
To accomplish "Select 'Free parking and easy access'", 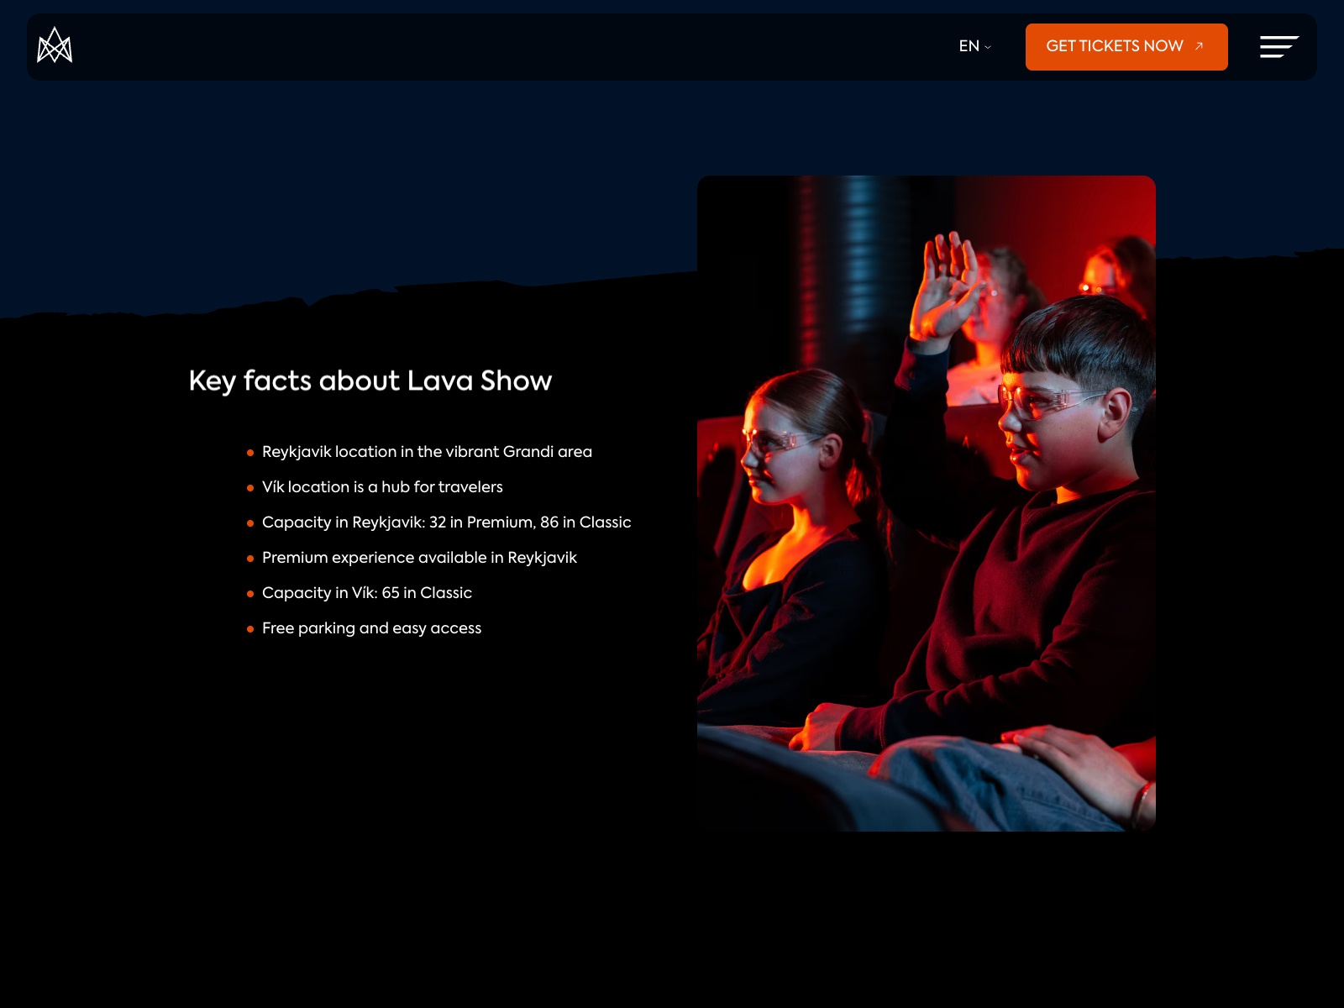I will 371,628.
